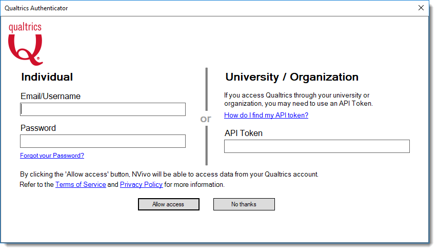The width and height of the screenshot is (437, 251).
Task: Click the Qualtrics Authenticator title text
Action: coord(36,8)
